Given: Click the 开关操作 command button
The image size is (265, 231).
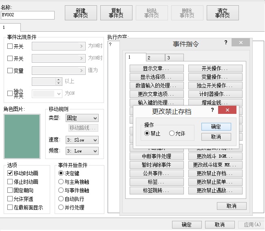Looking at the screenshot, I should 216,68.
